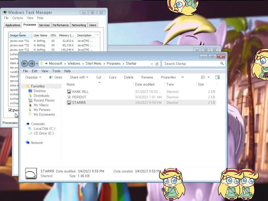
Task: Expand the address bar history dropdown
Action: coord(152,64)
